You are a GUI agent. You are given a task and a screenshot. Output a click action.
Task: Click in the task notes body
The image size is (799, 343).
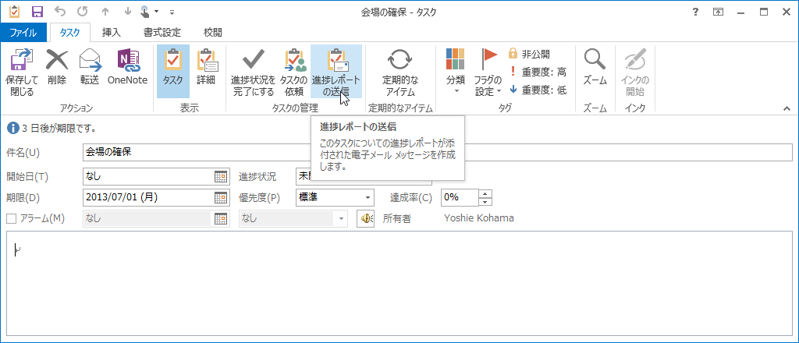399,284
